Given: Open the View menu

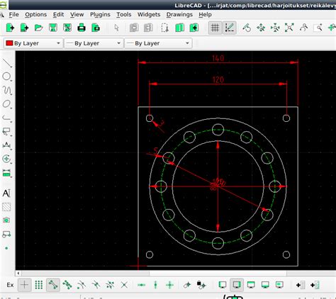Looking at the screenshot, I should coord(77,15).
